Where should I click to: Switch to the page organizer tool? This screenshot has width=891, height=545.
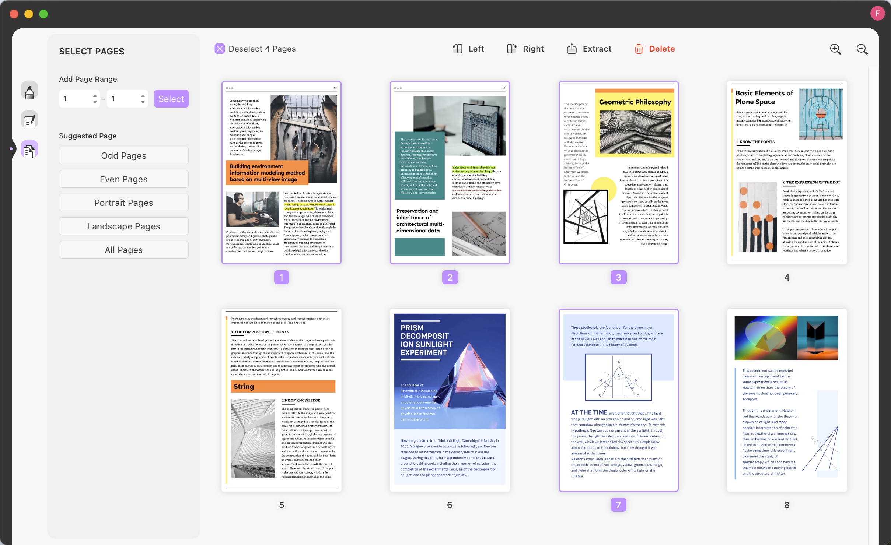coord(29,149)
